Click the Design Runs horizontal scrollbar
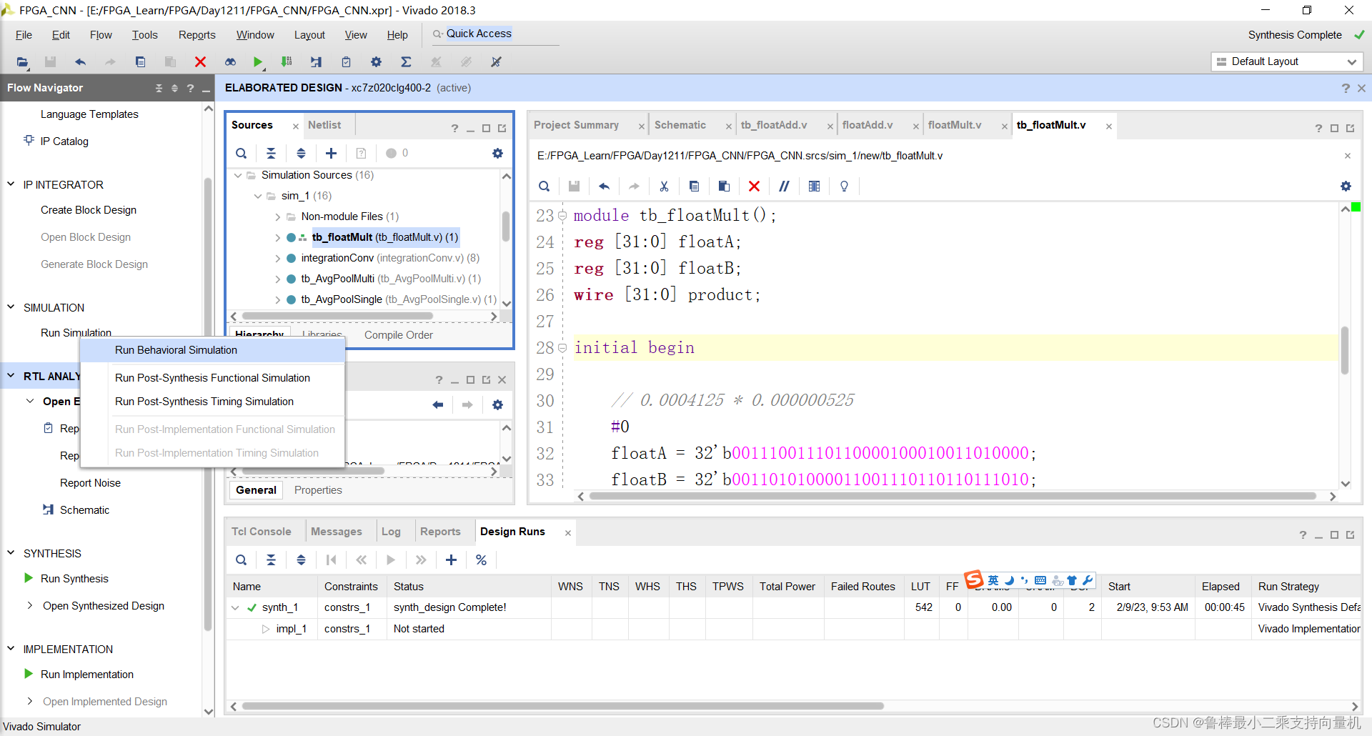 click(562, 706)
